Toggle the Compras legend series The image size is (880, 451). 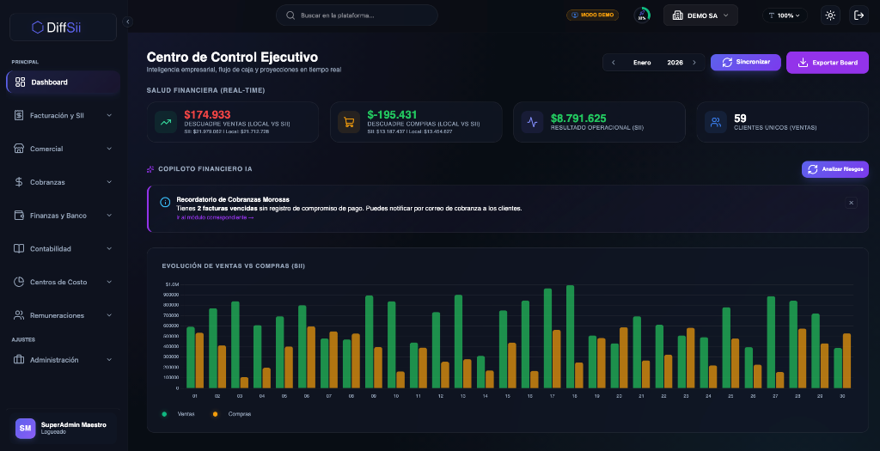click(232, 414)
